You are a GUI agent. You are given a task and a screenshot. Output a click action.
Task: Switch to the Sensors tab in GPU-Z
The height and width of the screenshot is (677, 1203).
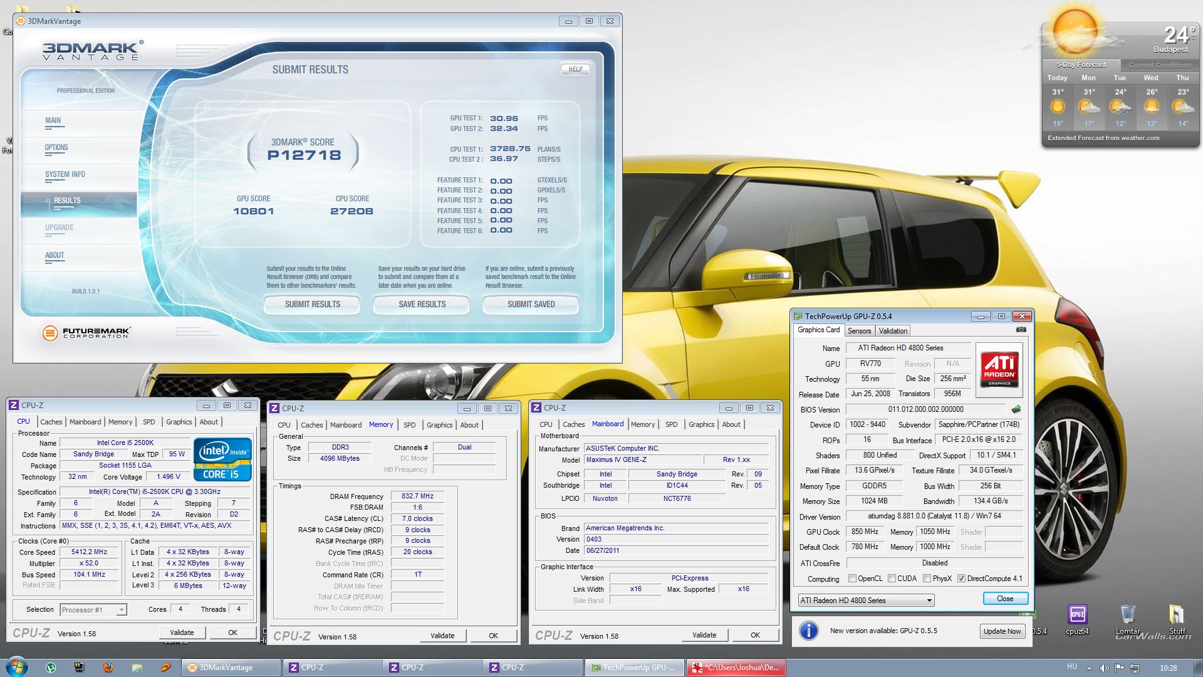point(859,331)
